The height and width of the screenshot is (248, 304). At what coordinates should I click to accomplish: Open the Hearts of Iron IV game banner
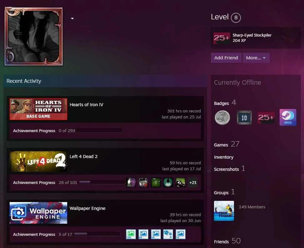click(x=38, y=109)
